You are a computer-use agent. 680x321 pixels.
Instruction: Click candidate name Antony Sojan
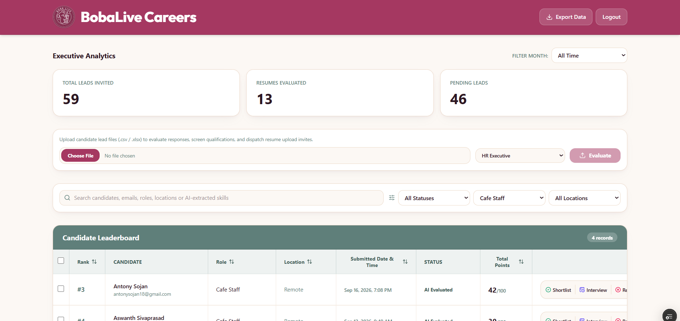pyautogui.click(x=131, y=287)
